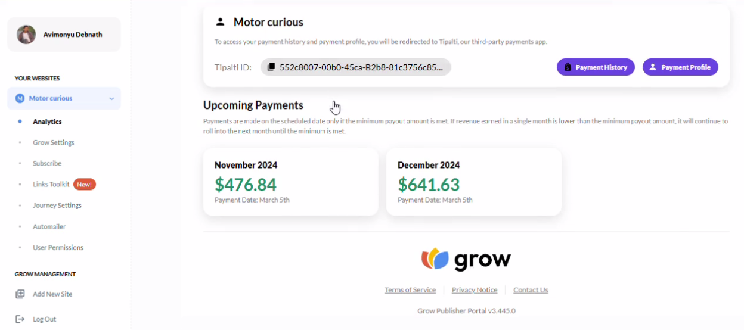Screen dimensions: 744x330
Task: Click the red New! badge on Links Toolkit
Action: [85, 185]
